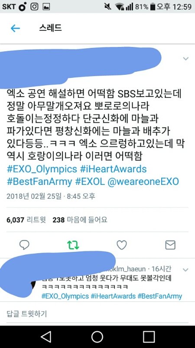
Task: Like the tweet with heart icon
Action: [122, 245]
